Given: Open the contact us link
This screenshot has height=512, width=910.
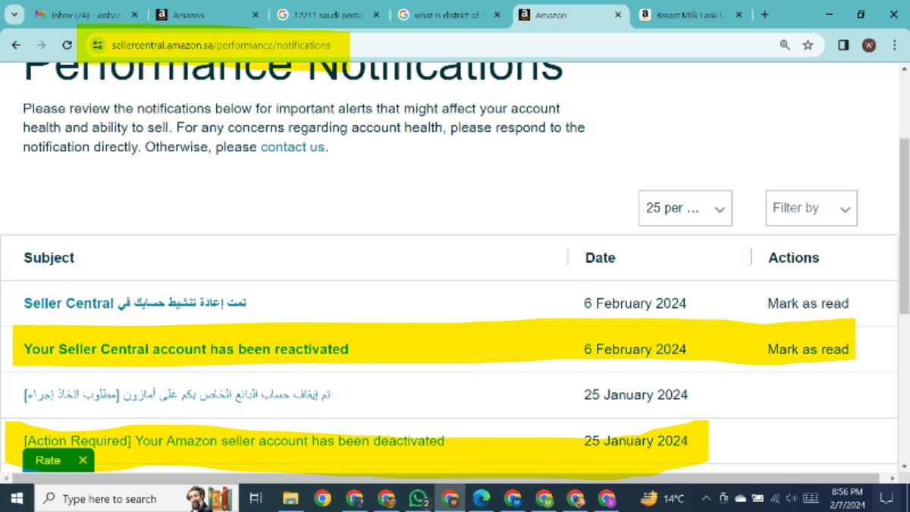Looking at the screenshot, I should coord(293,147).
